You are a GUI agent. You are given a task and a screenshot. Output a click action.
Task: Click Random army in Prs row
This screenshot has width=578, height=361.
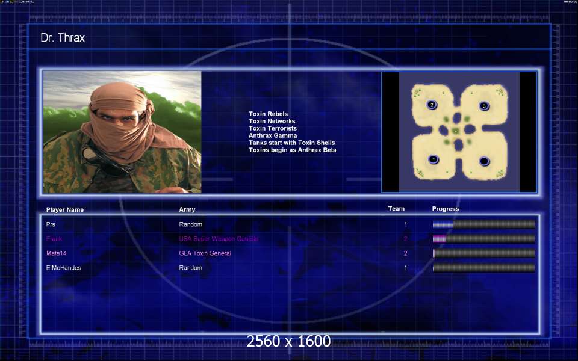pyautogui.click(x=191, y=224)
